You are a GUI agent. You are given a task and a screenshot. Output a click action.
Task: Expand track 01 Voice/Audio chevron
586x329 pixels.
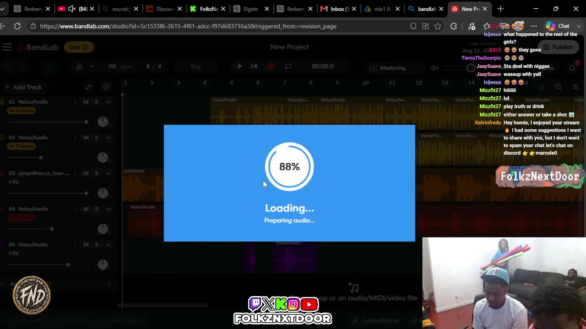coord(109,102)
